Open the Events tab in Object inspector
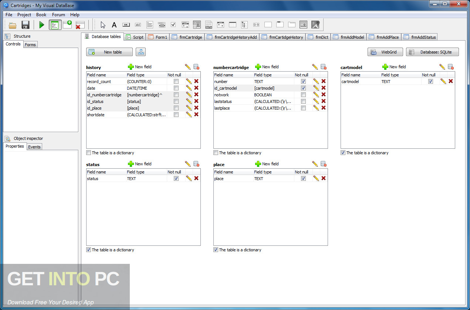Screen dimensions: 470x310 click(x=34, y=147)
